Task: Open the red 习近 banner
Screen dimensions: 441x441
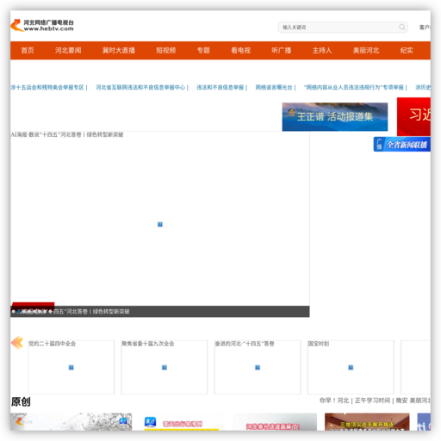Action: pyautogui.click(x=413, y=116)
